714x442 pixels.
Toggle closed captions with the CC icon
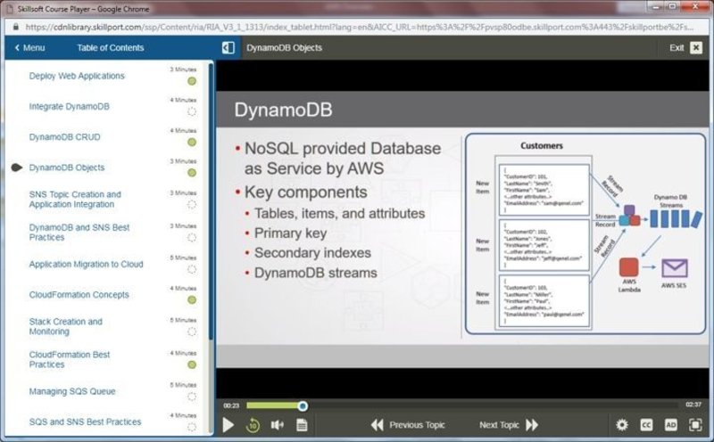tap(646, 425)
